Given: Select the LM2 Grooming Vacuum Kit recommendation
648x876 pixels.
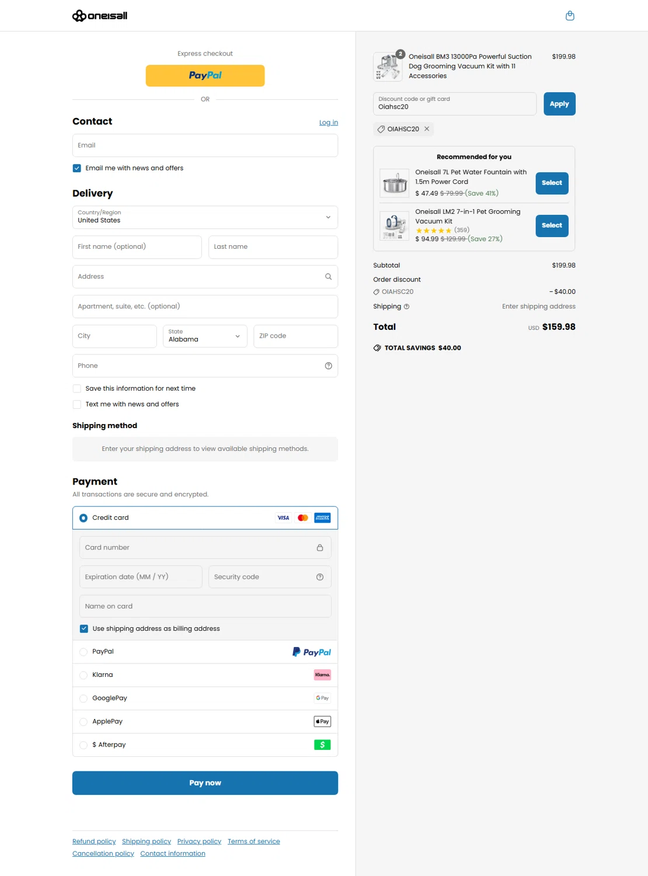Looking at the screenshot, I should 552,226.
